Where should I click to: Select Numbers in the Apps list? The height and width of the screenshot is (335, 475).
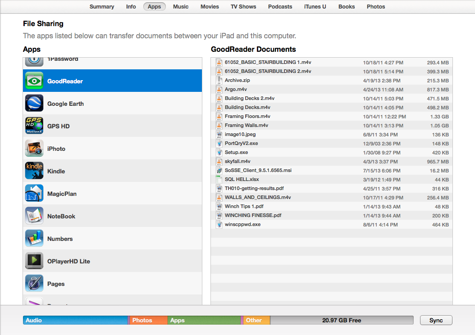[x=112, y=238]
